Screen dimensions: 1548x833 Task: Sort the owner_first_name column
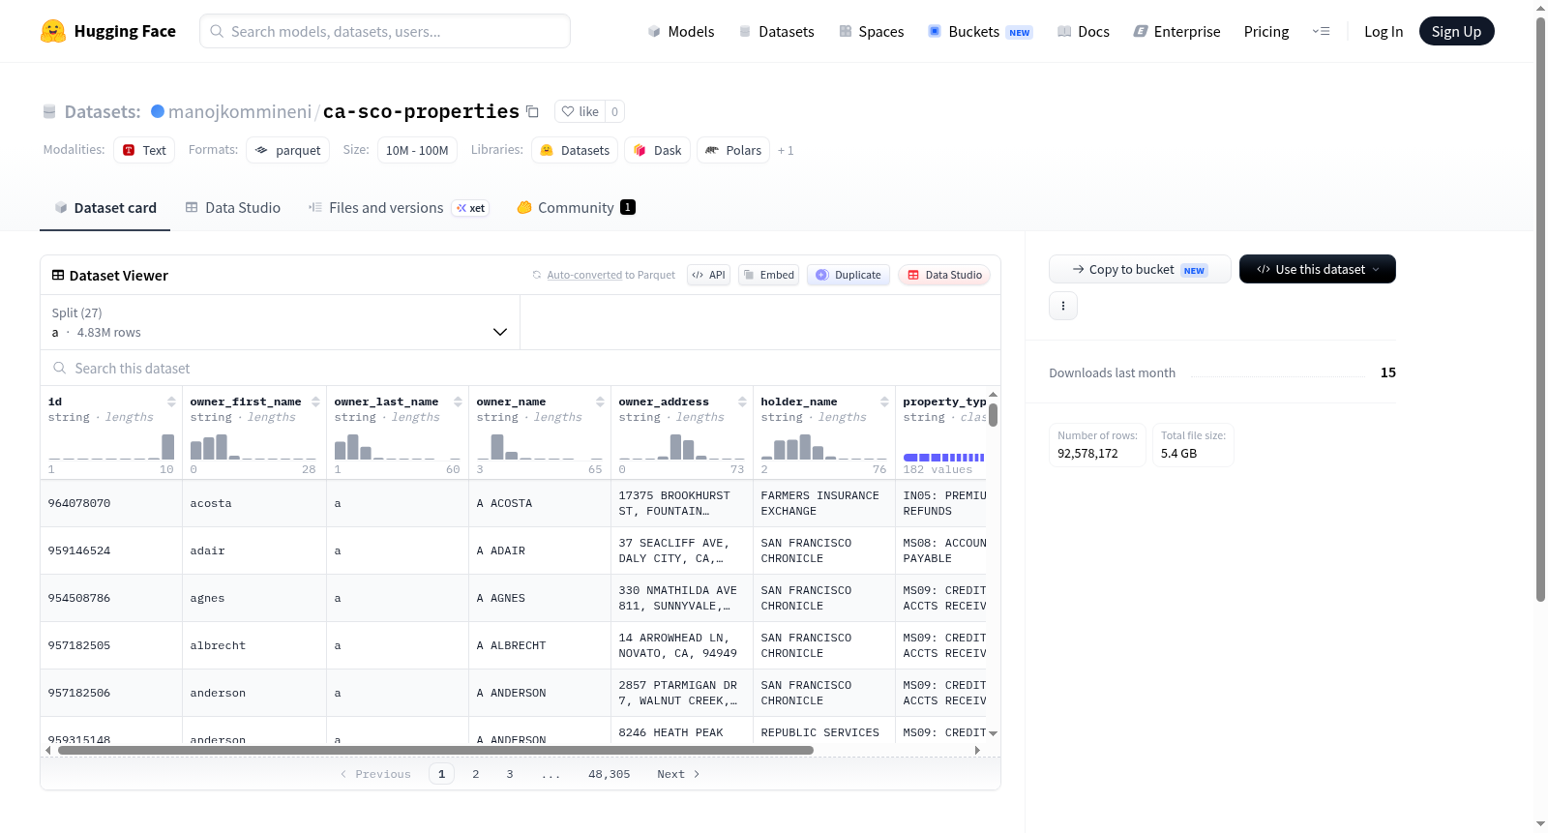(x=315, y=402)
